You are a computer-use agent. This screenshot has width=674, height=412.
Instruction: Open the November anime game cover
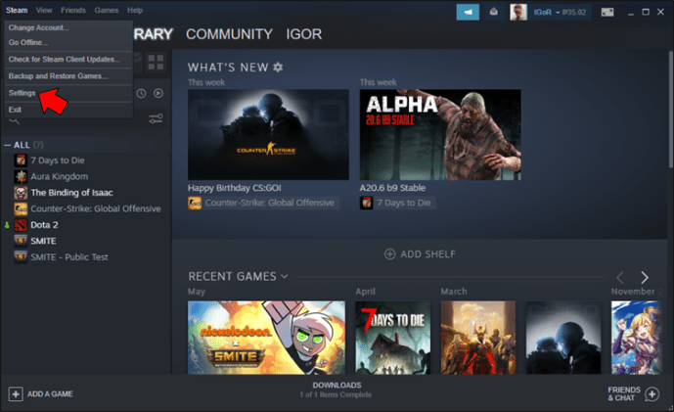[636, 338]
